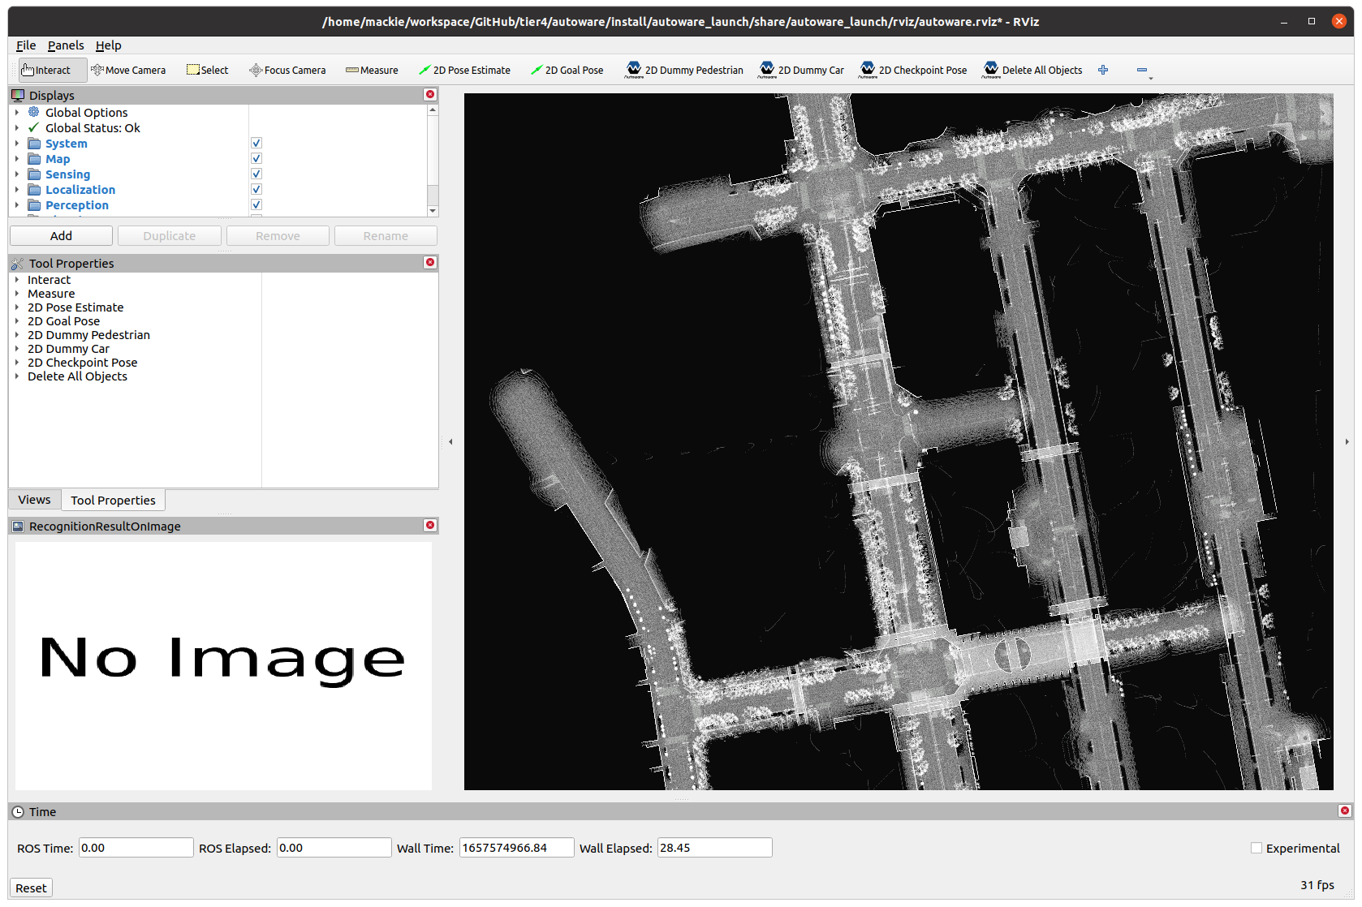This screenshot has height=907, width=1362.
Task: Open the Panels menu
Action: (x=66, y=45)
